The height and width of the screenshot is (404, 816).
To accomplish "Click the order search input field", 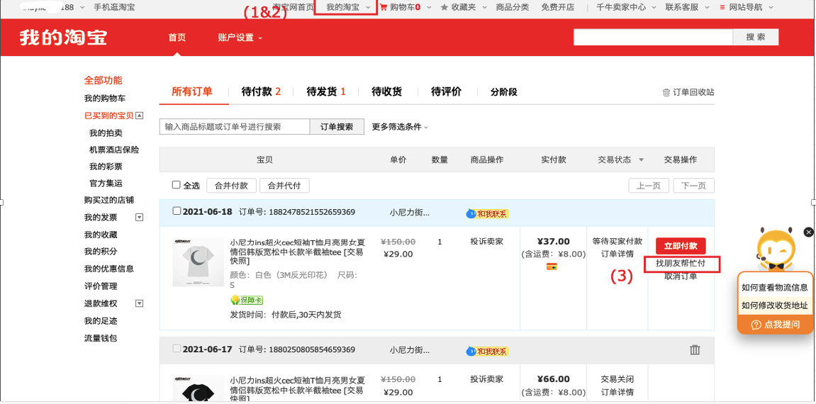I will [x=235, y=127].
